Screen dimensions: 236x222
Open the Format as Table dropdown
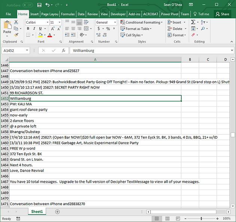point(136,28)
